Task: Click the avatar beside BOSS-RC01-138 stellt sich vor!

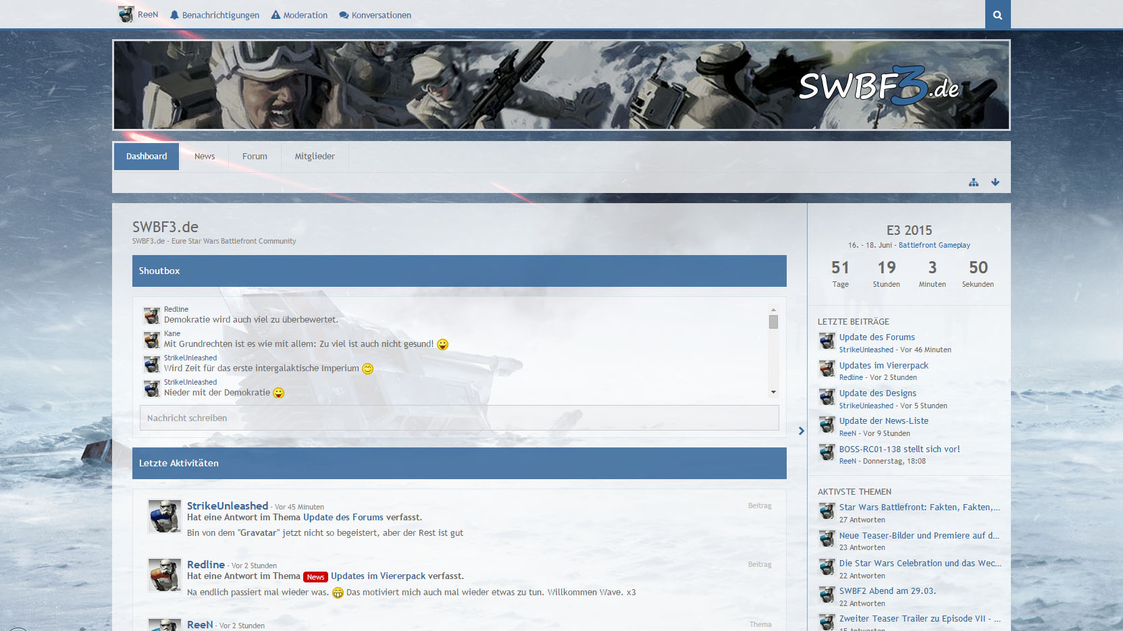Action: click(x=827, y=452)
